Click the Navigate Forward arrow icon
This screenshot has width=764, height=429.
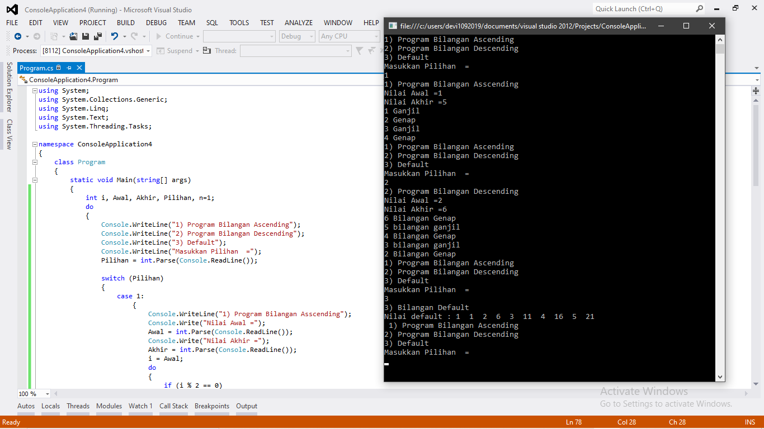[37, 36]
